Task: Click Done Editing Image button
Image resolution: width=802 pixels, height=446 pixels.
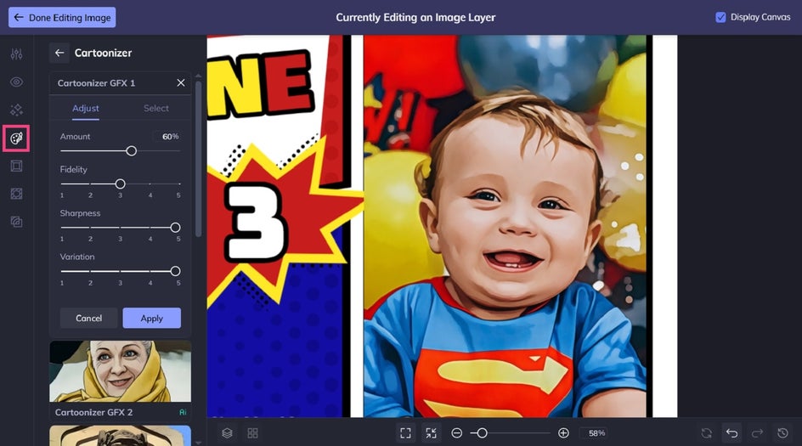Action: (x=62, y=17)
